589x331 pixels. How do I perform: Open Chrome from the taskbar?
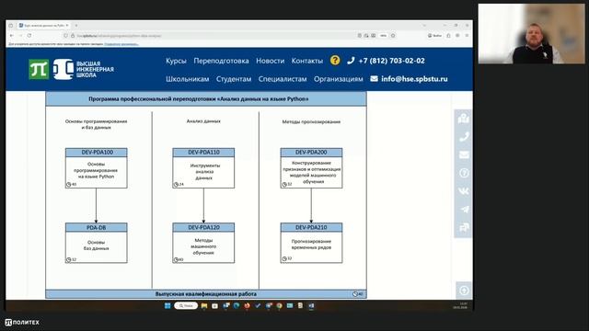(x=279, y=306)
